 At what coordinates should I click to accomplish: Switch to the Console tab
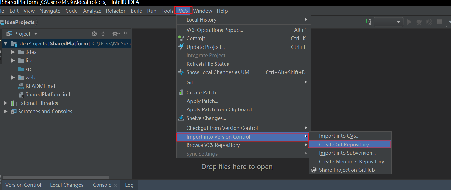click(102, 185)
